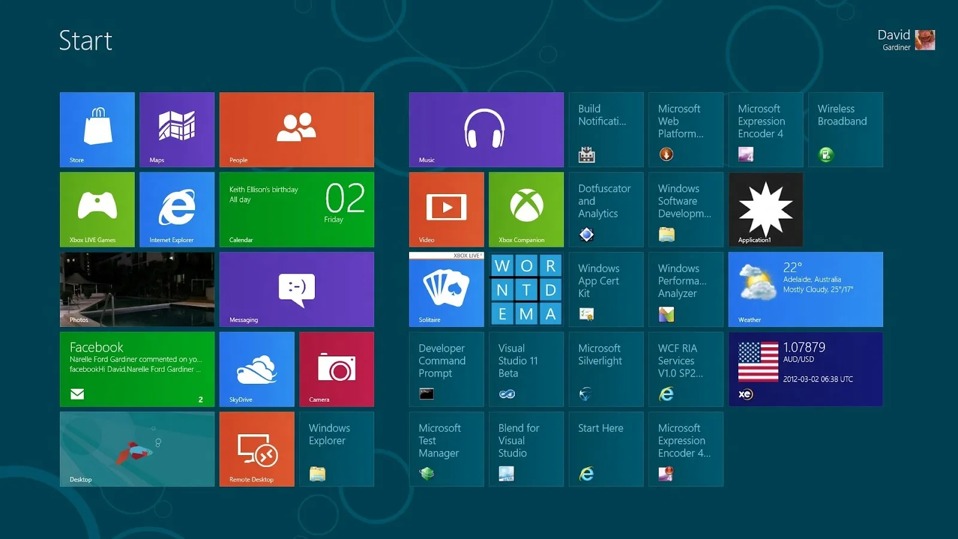This screenshot has height=539, width=958.
Task: Launch Visual Studio 11 Beta
Action: (x=526, y=369)
